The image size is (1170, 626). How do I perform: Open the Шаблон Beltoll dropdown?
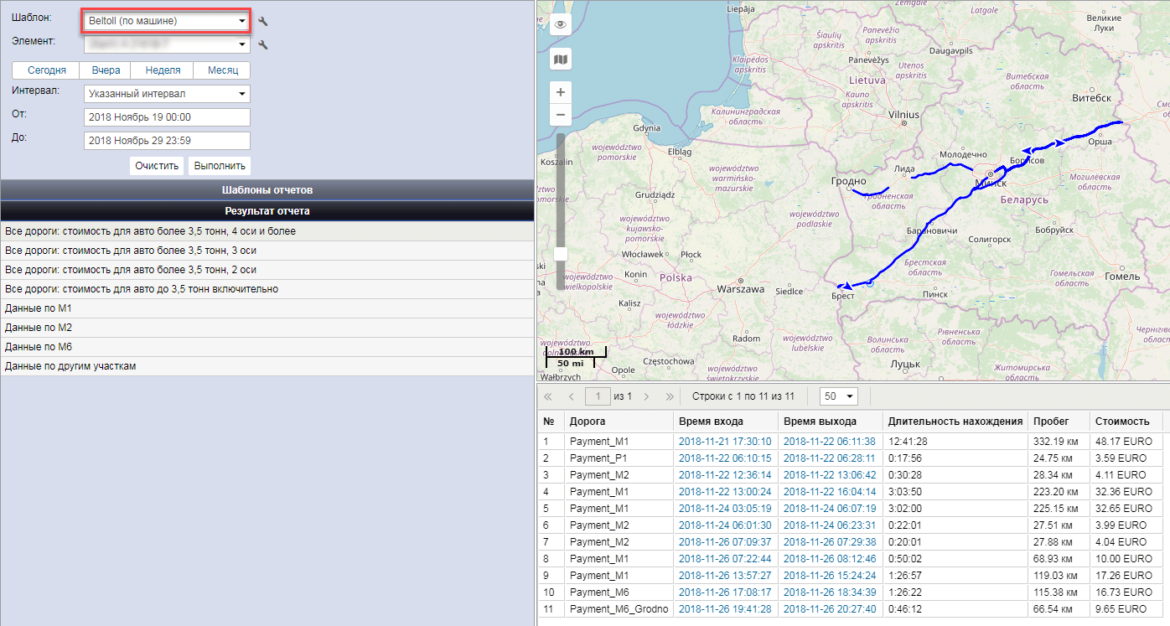[x=167, y=21]
